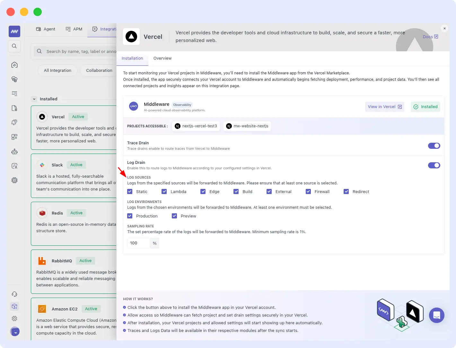This screenshot has width=456, height=348.
Task: Open the Slack integration icon
Action: (42, 165)
